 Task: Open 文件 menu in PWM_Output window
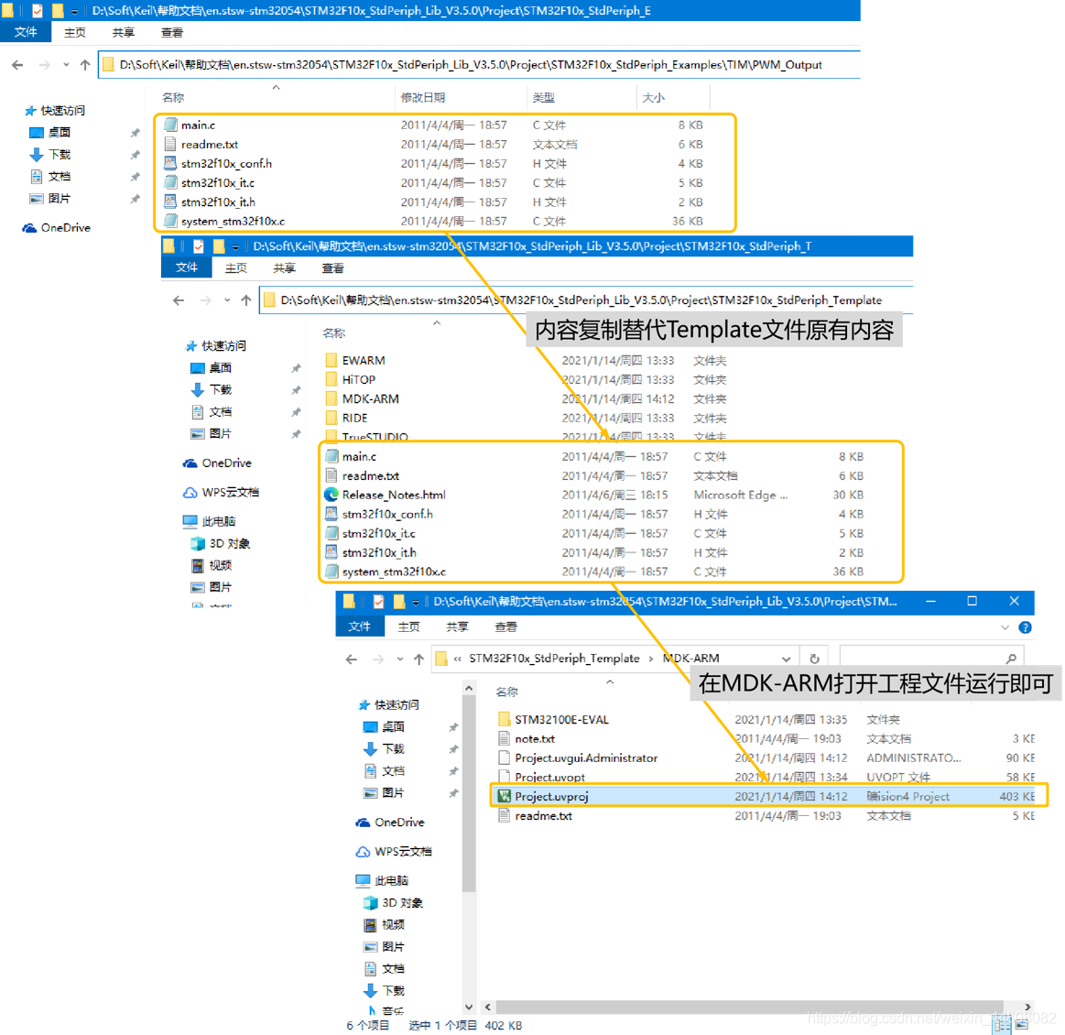26,32
